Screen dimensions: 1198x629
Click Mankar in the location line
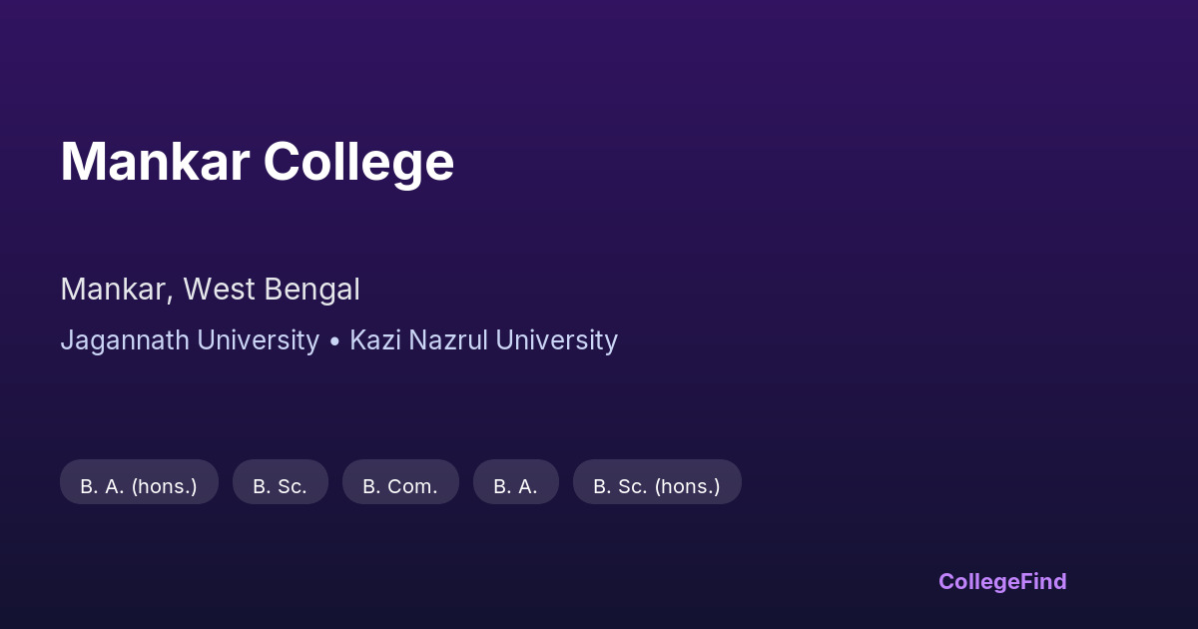(114, 290)
